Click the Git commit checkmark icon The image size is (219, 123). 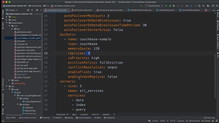pyautogui.click(x=195, y=6)
